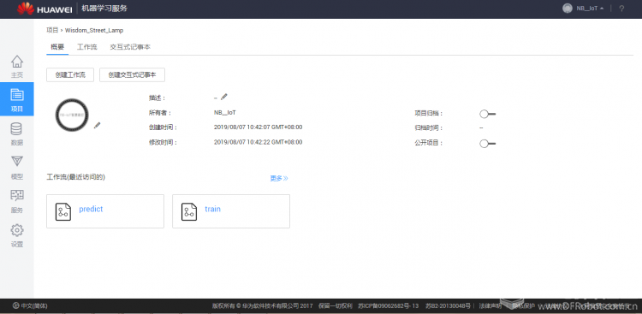Select the 项目 project icon in sidebar
This screenshot has width=642, height=314.
click(17, 95)
